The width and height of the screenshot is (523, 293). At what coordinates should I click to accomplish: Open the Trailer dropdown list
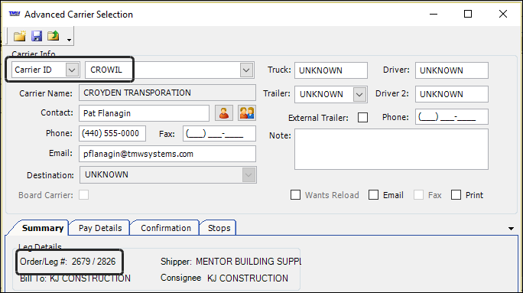coord(359,94)
